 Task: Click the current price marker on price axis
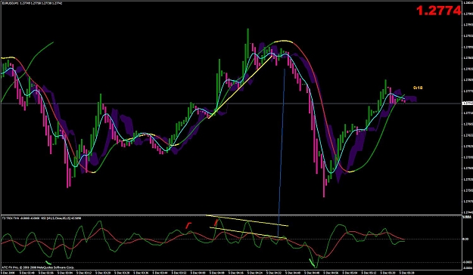click(x=467, y=104)
